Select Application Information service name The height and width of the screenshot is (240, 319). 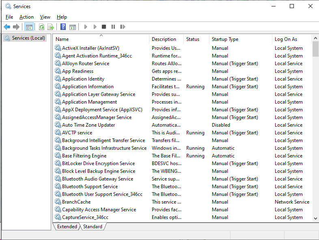tap(88, 87)
